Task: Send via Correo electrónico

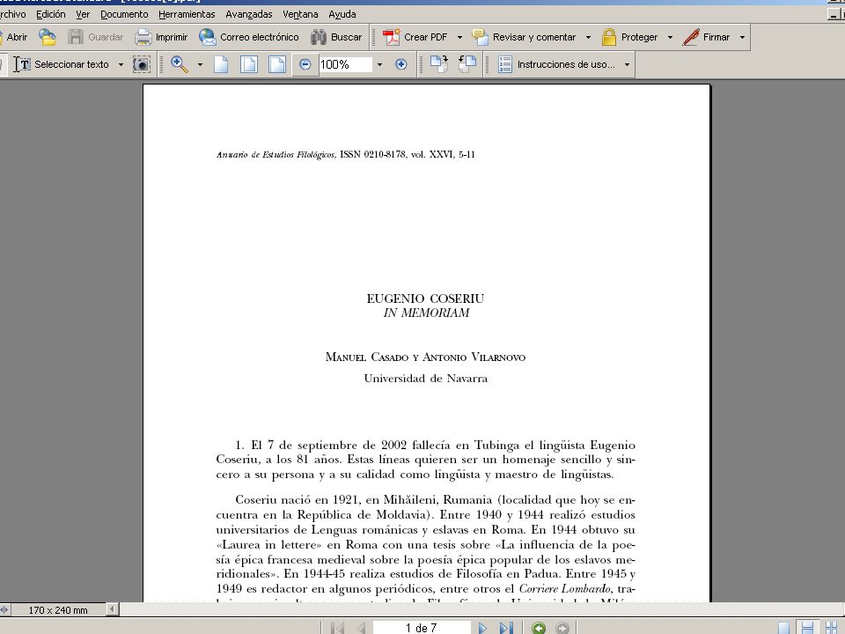Action: (x=248, y=37)
